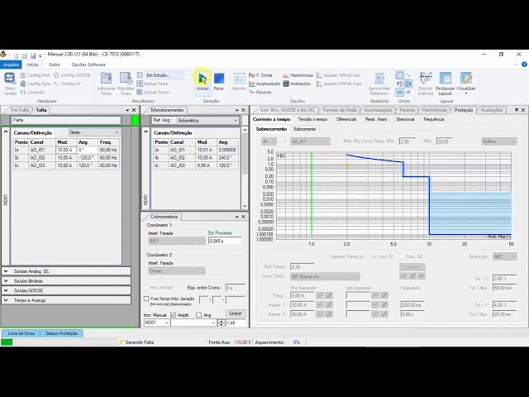Click the Limpar button in Cronômetros

coord(236,313)
